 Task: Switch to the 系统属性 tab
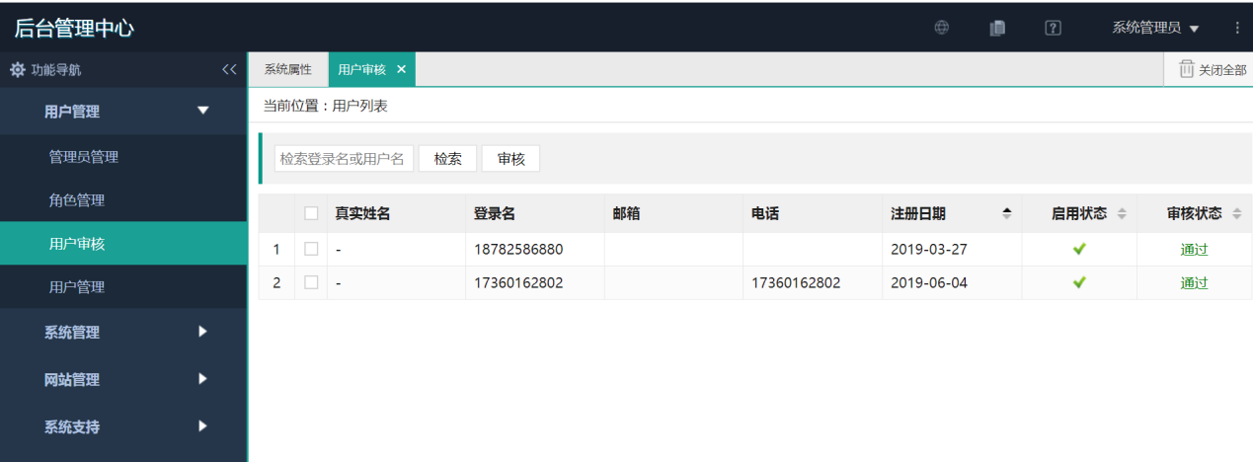point(287,69)
